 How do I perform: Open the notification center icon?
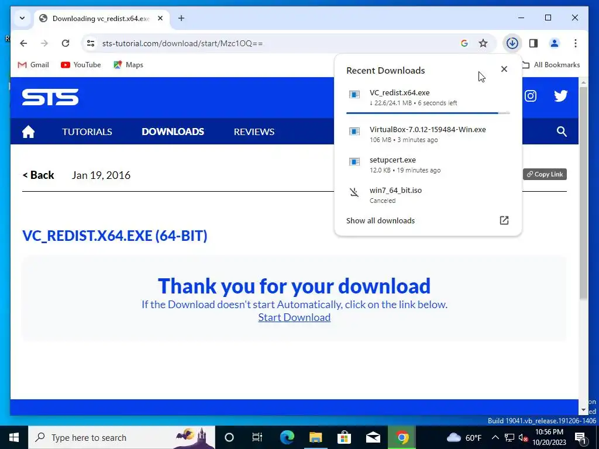tap(581, 438)
